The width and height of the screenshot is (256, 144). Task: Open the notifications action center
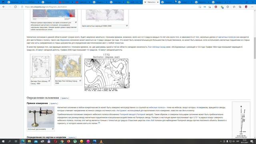[252, 141]
